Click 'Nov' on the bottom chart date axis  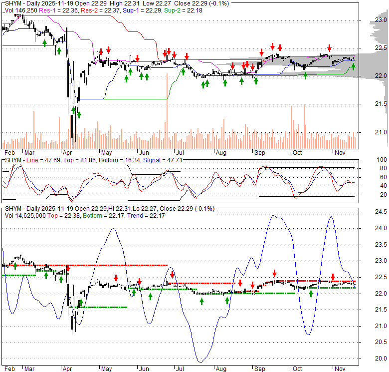click(x=340, y=369)
